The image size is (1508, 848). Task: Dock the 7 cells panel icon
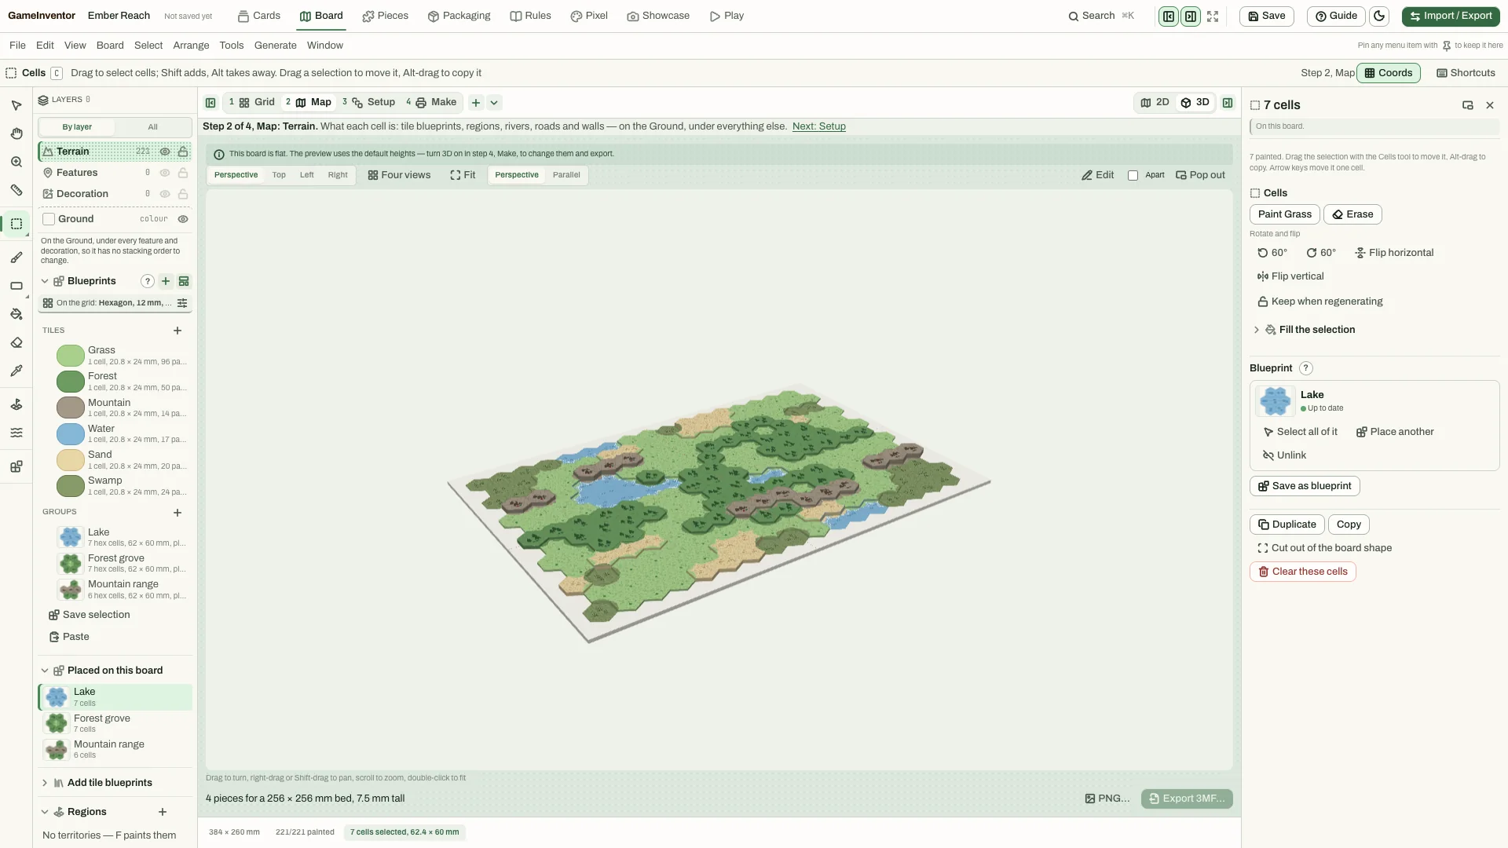click(x=1467, y=105)
